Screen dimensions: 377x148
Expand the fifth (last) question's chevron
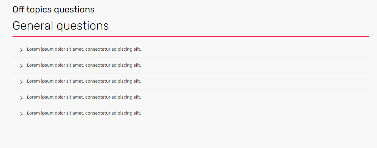(x=21, y=114)
